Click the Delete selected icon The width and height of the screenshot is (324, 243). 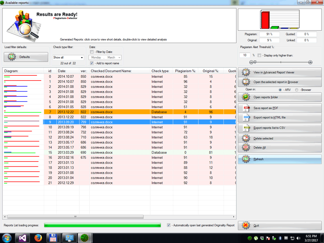point(246,138)
